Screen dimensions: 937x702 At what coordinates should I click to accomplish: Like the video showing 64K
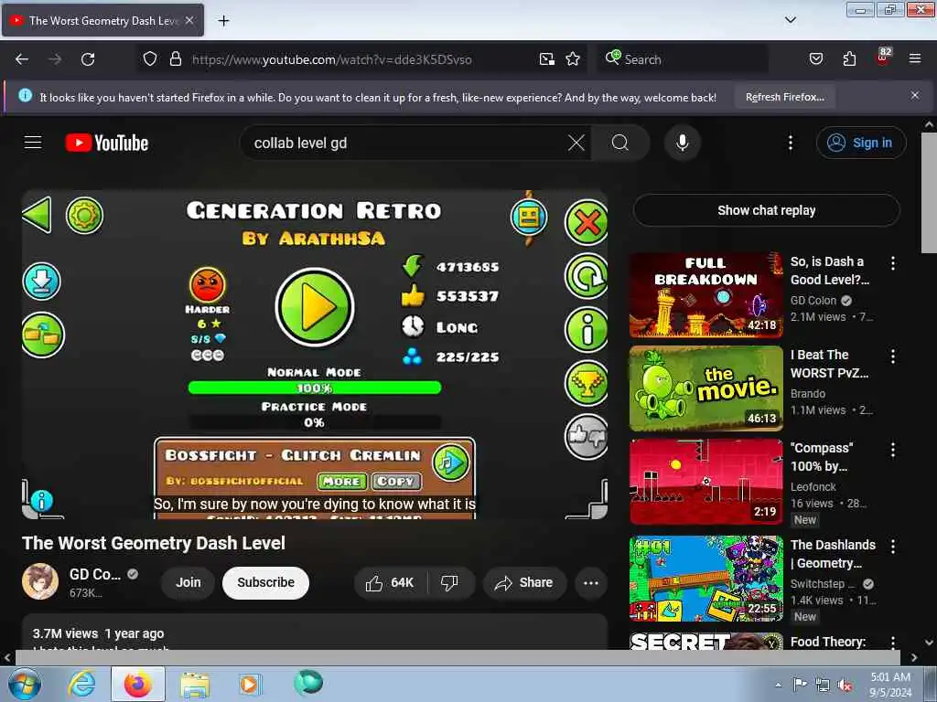click(x=391, y=582)
